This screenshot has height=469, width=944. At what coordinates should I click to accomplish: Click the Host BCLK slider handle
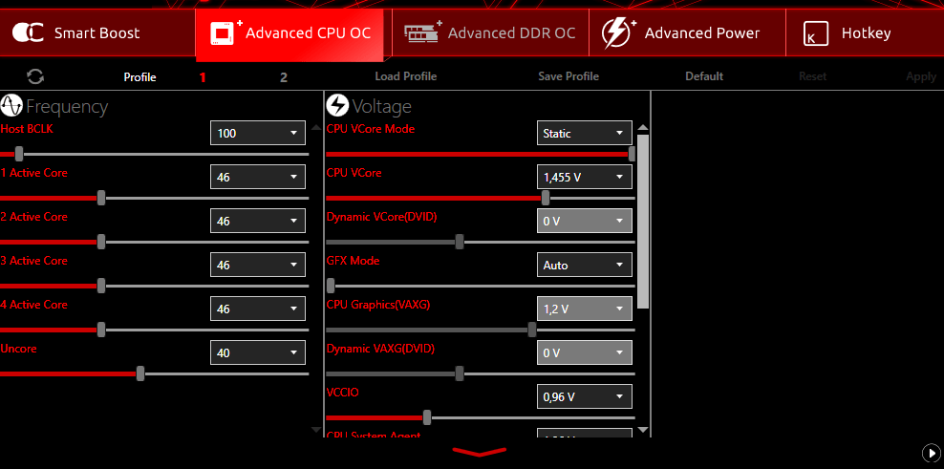click(19, 154)
